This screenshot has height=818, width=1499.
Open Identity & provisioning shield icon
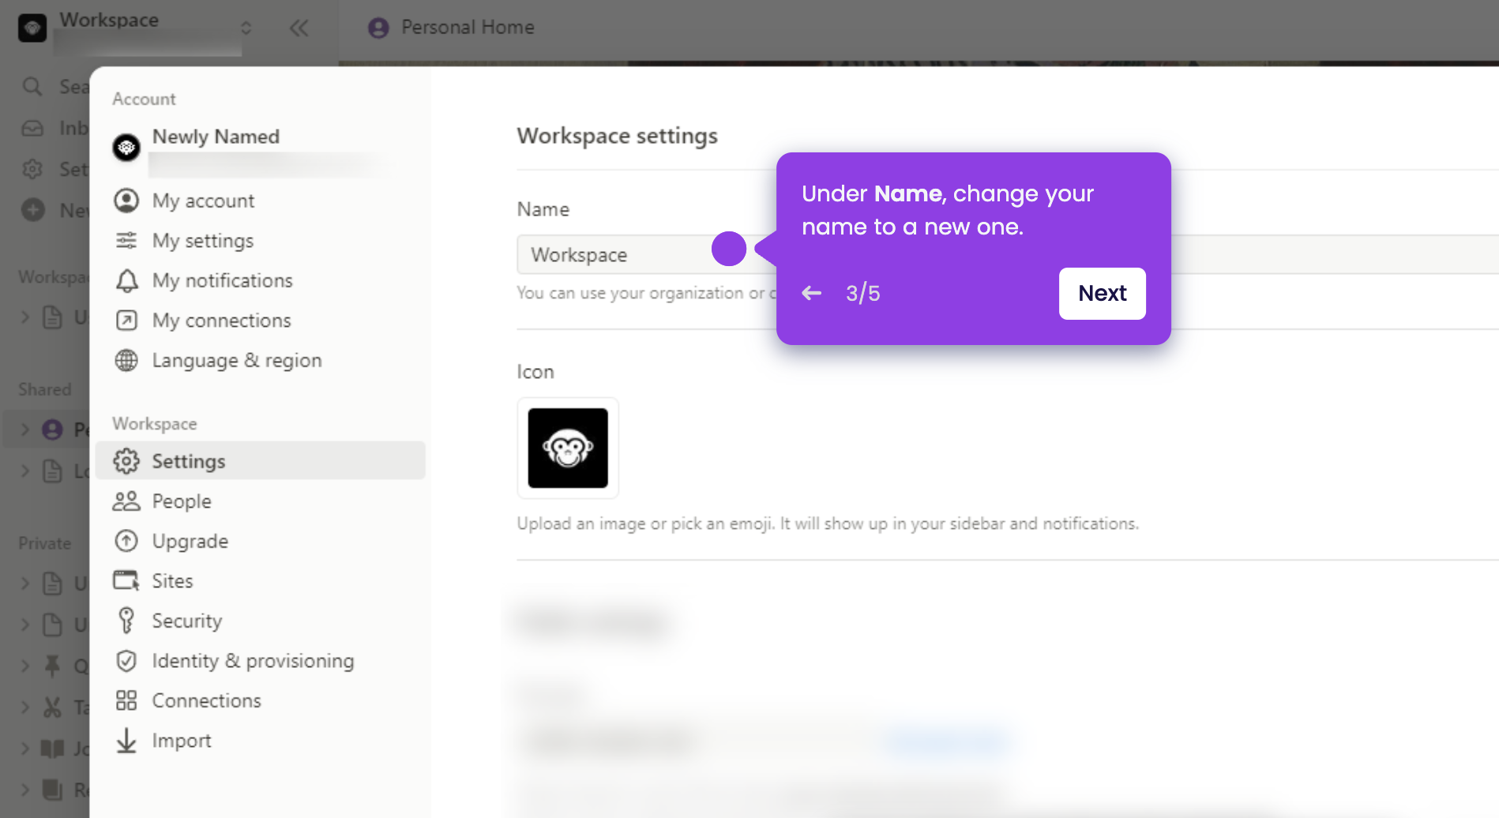[126, 661]
